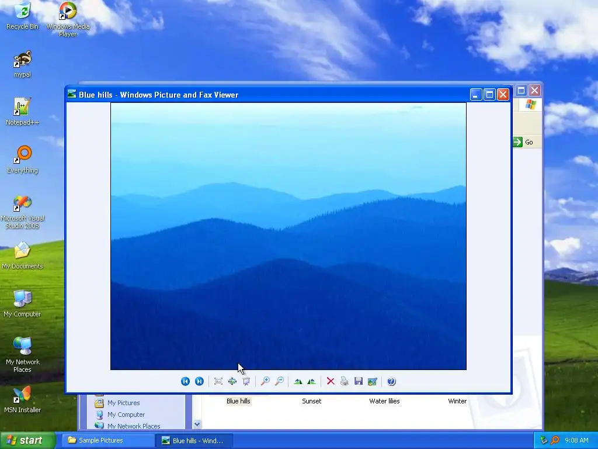The image size is (598, 449).
Task: Select the Notepad++ desktop shortcut
Action: coord(23,112)
